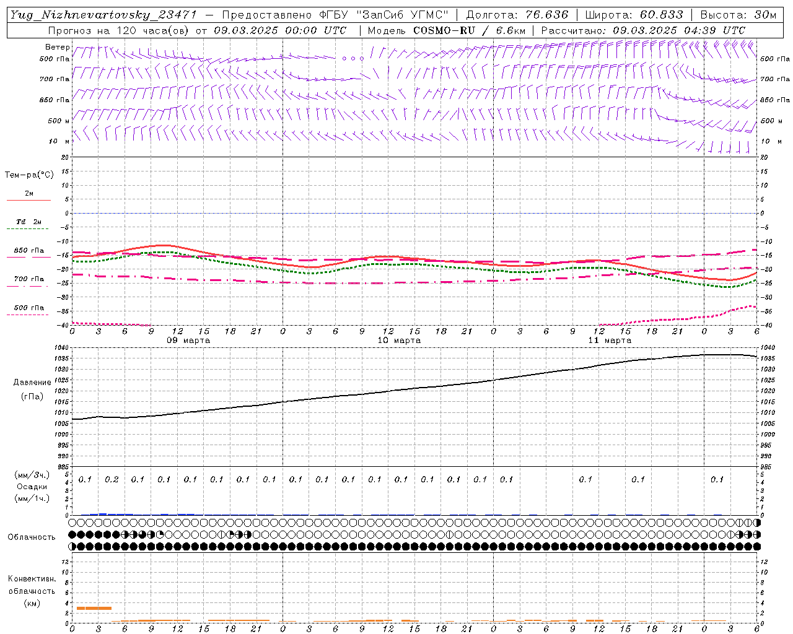The height and width of the screenshot is (634, 793).
Task: Click 'Рассчитано: 09.03.2025 04:39 UTC' timestamp
Action: coord(643,30)
